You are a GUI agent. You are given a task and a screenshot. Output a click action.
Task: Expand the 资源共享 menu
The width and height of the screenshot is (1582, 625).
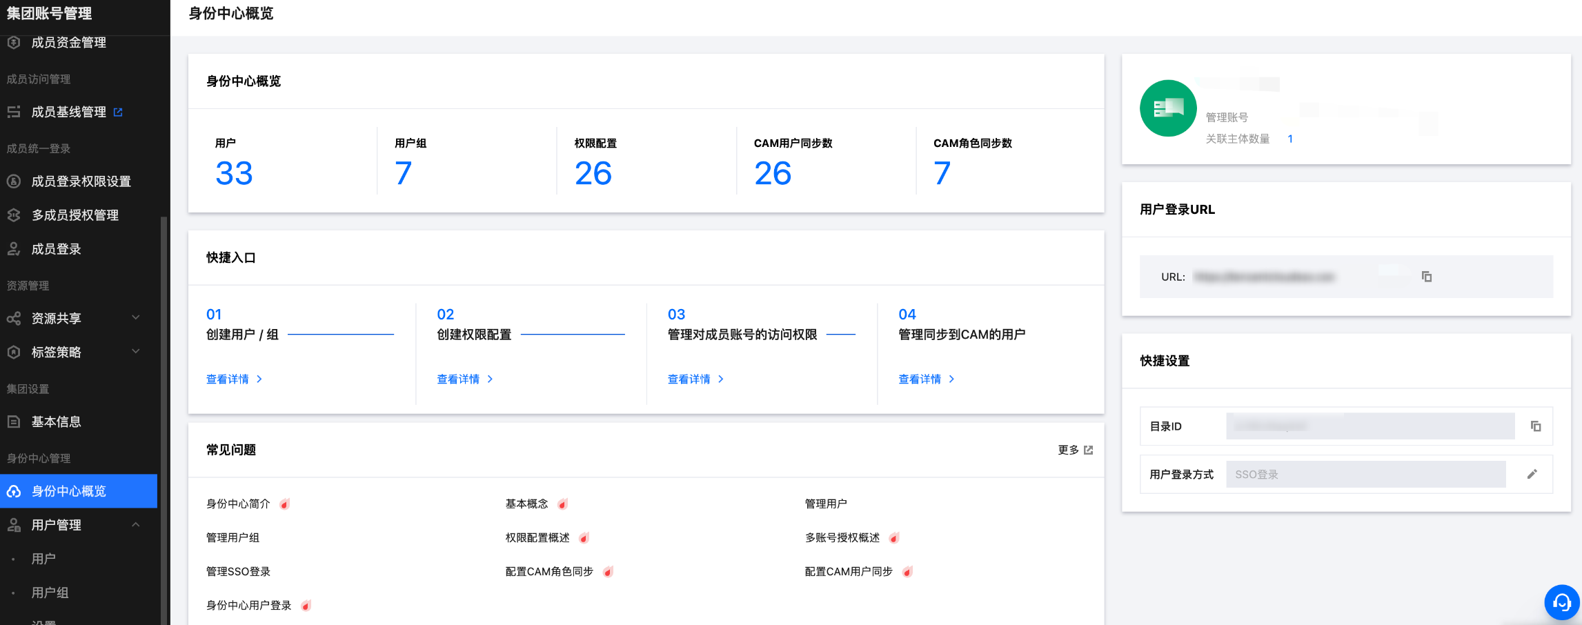[x=136, y=318]
